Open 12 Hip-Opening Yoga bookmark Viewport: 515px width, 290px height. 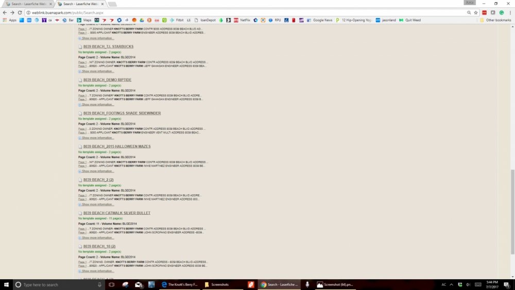(x=353, y=20)
